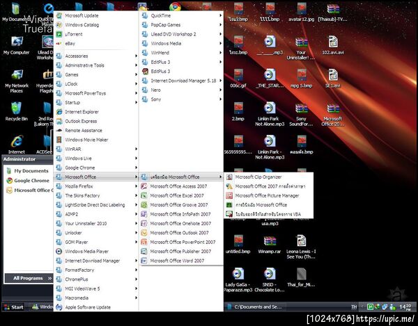Open the mpg 5.bmp desktop icon
The width and height of the screenshot is (418, 326).
301,78
